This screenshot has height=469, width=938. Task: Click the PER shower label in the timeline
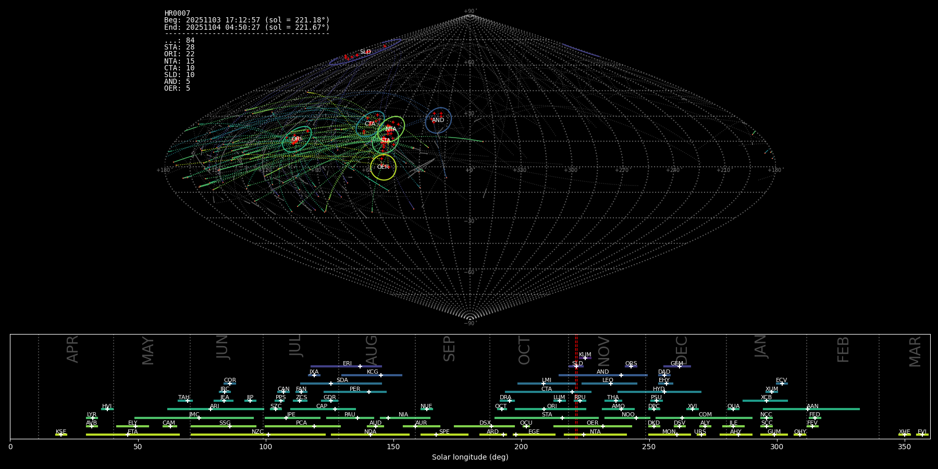(x=355, y=389)
